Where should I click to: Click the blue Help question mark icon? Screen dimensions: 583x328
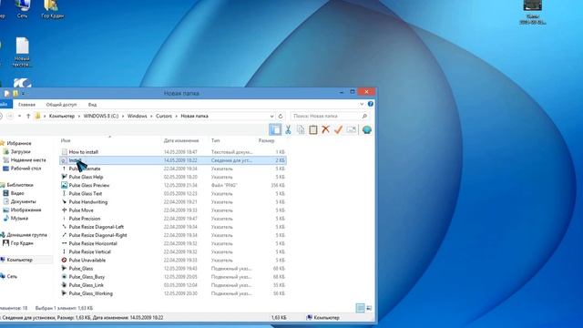371,104
